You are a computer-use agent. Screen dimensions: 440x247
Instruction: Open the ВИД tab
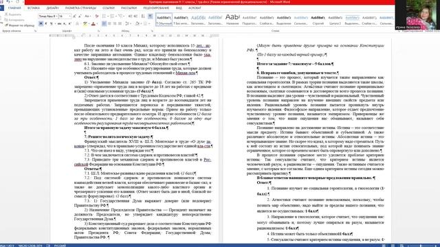(x=179, y=8)
